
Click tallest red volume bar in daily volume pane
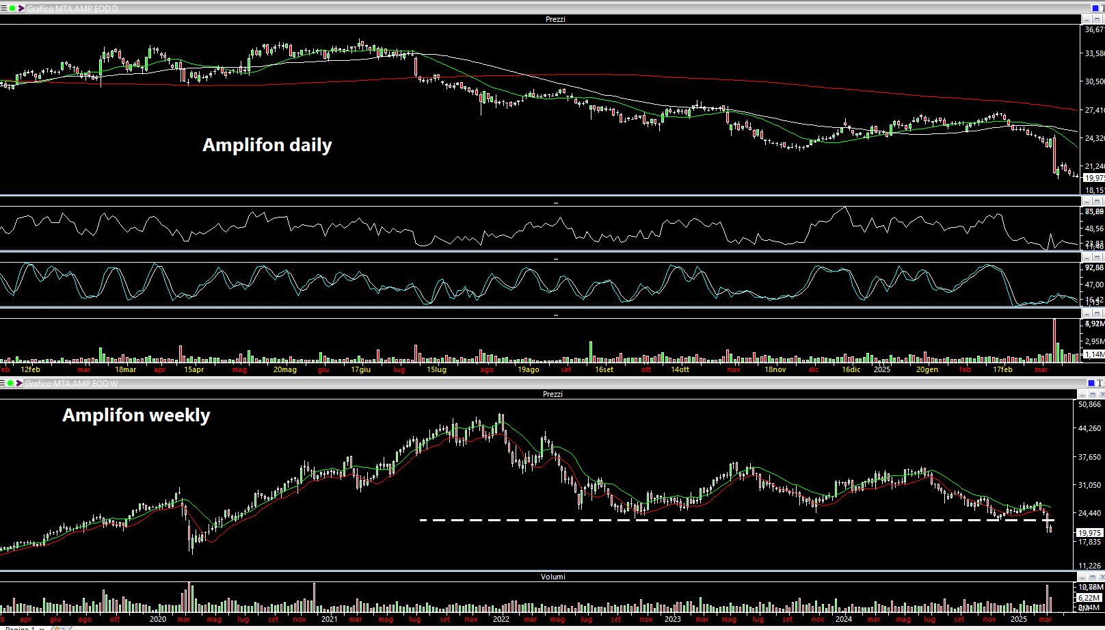tap(1054, 340)
